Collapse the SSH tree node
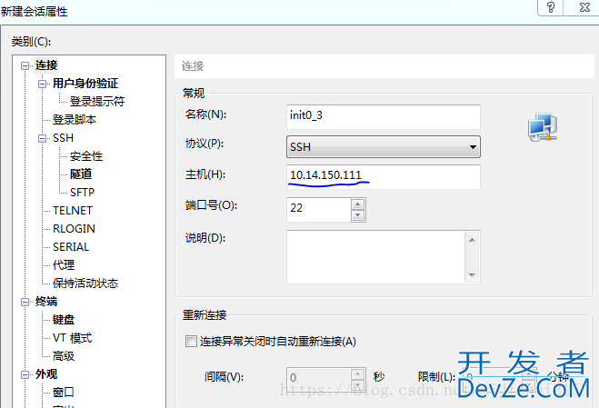Viewport: 599px width, 408px height. pyautogui.click(x=43, y=138)
